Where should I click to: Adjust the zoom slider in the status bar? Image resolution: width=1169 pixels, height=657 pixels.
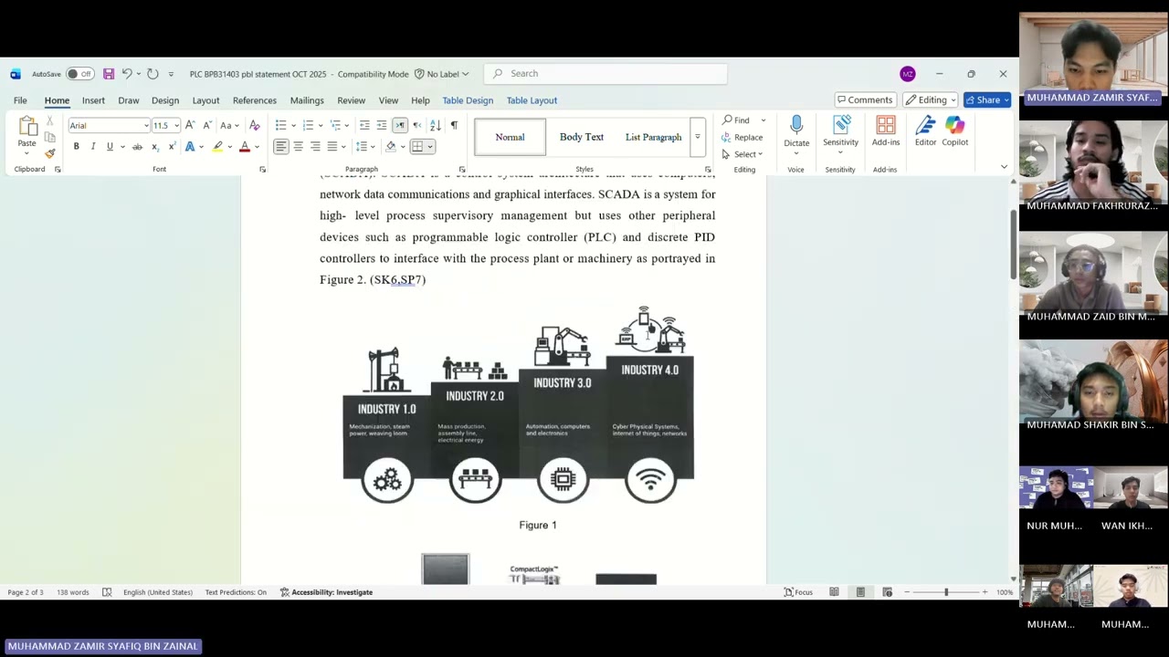pos(946,592)
